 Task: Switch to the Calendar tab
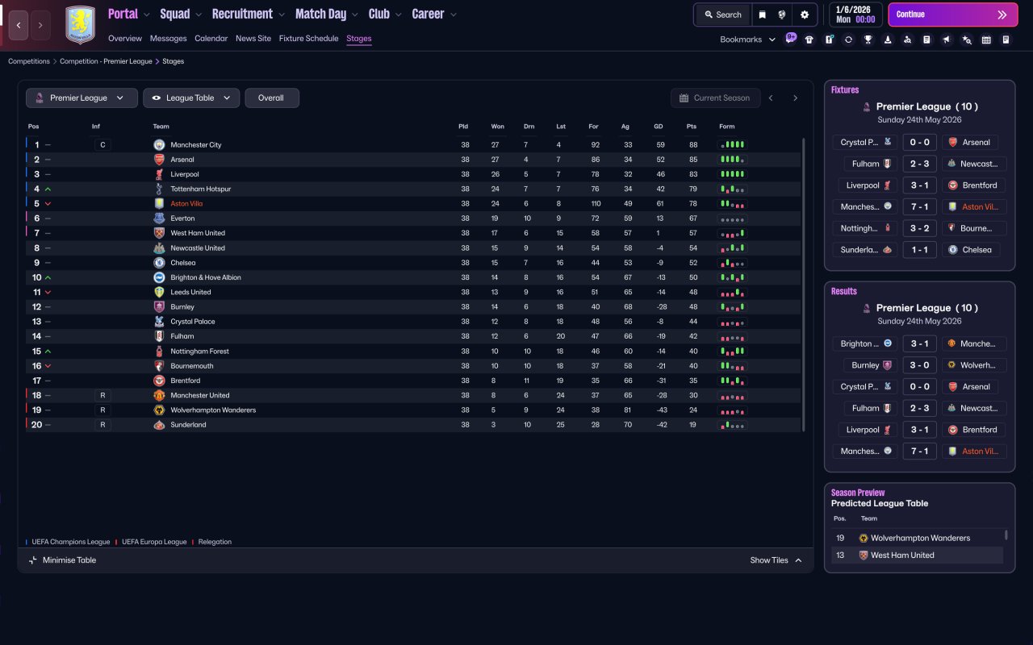(x=211, y=39)
